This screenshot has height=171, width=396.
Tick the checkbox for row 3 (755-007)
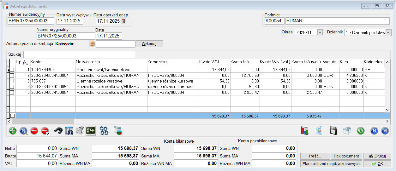12,81
